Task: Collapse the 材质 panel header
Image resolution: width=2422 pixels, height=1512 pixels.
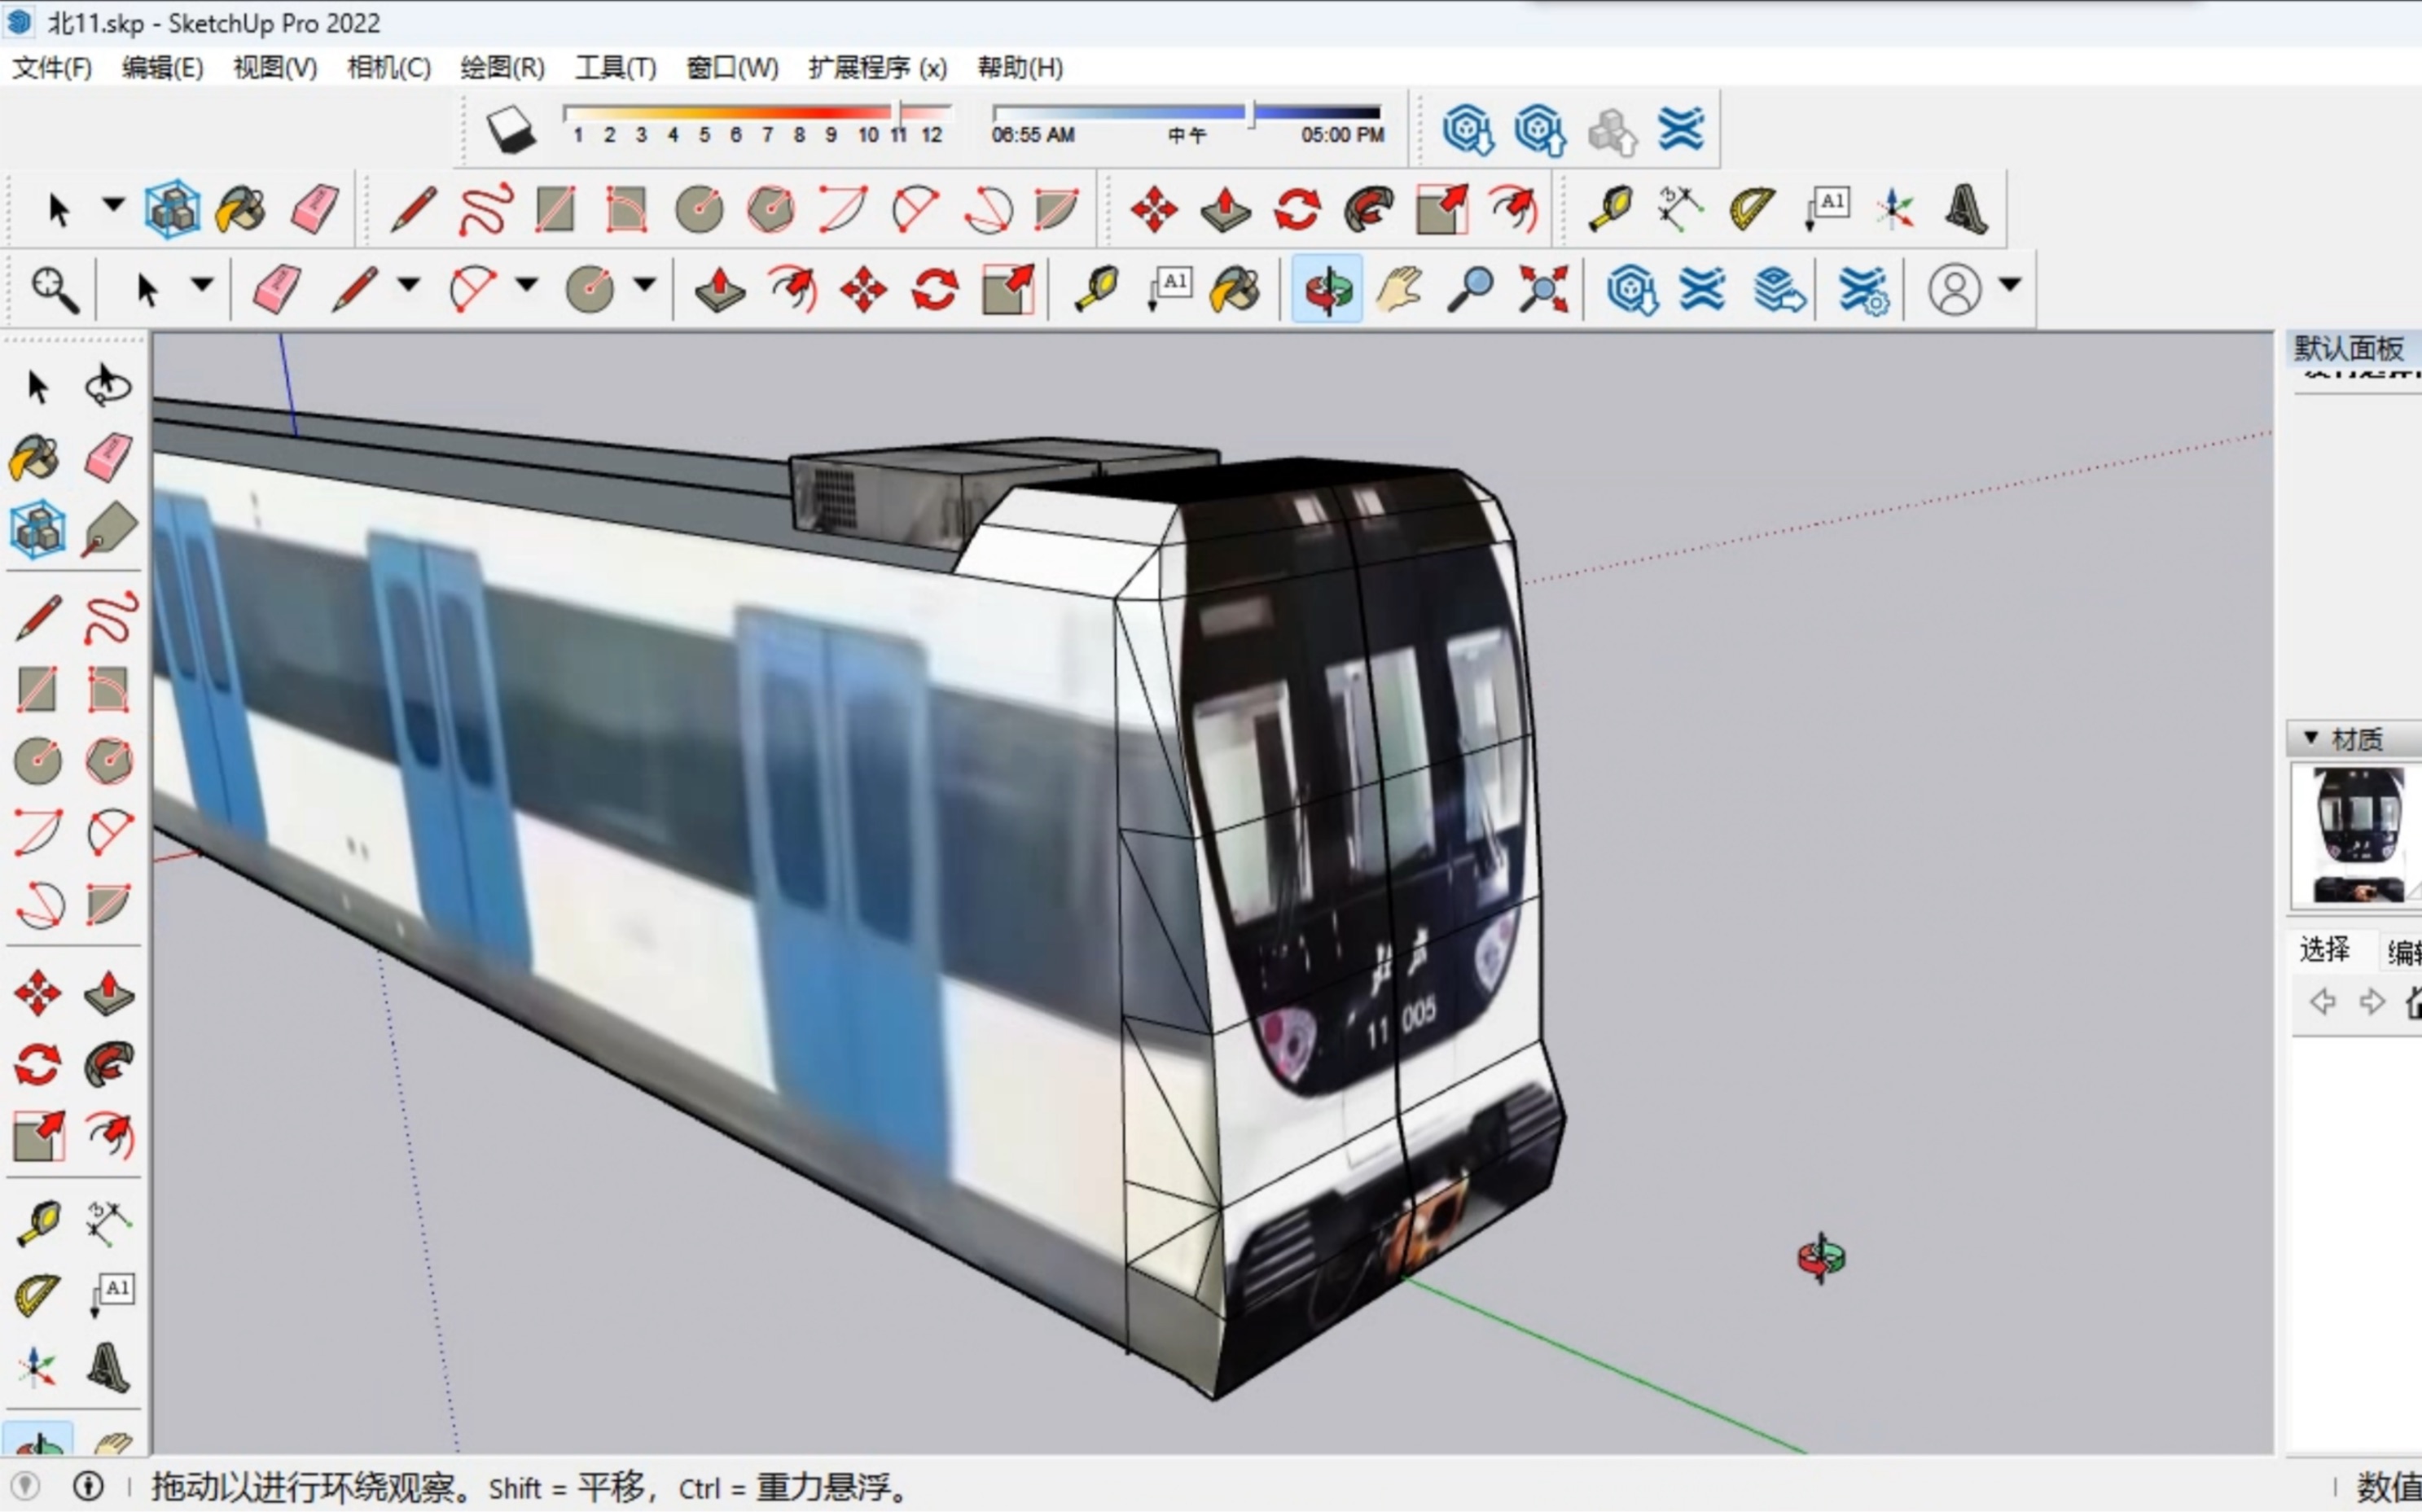Action: pyautogui.click(x=2311, y=738)
